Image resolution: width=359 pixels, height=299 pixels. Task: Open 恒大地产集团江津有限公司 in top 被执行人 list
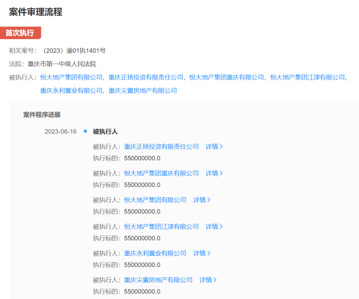click(307, 77)
